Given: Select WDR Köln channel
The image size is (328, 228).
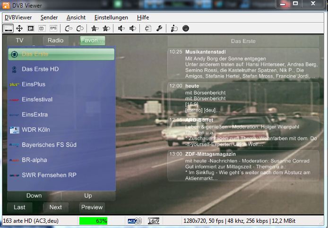Looking at the screenshot, I should (61, 129).
